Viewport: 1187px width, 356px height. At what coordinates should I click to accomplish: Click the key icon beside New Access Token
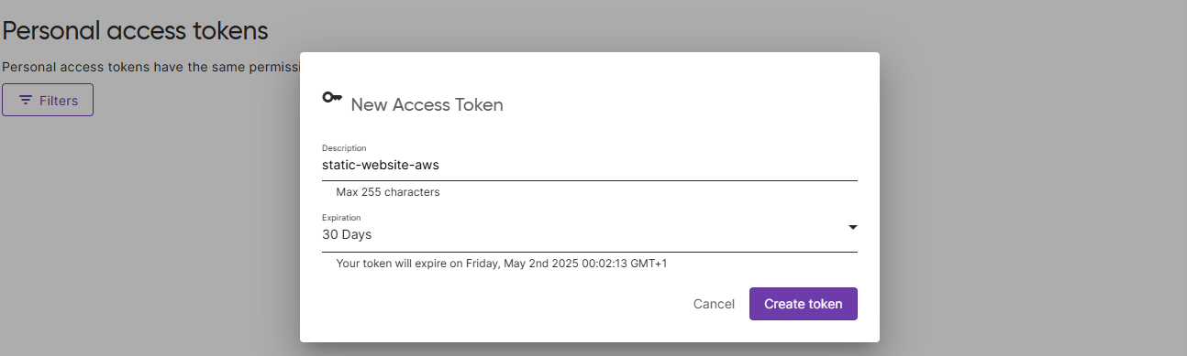pos(332,97)
